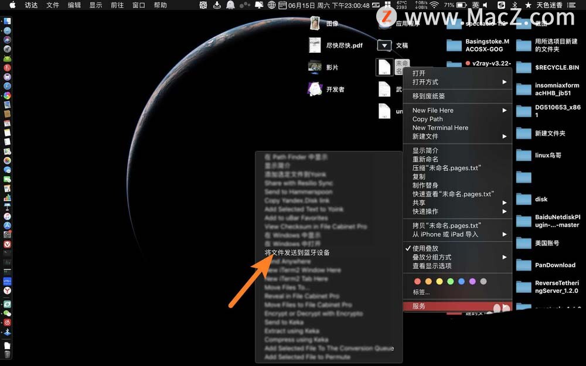Viewport: 586px width, 366px height.
Task: Choose 打开 in the context menu
Action: pyautogui.click(x=458, y=73)
